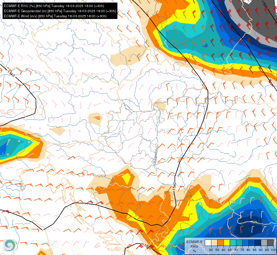Click the legend value 60

point(224,250)
